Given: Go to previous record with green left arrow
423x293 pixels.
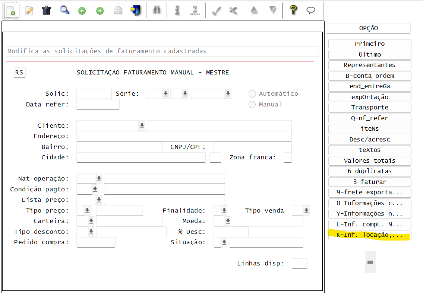Looking at the screenshot, I should tap(82, 11).
